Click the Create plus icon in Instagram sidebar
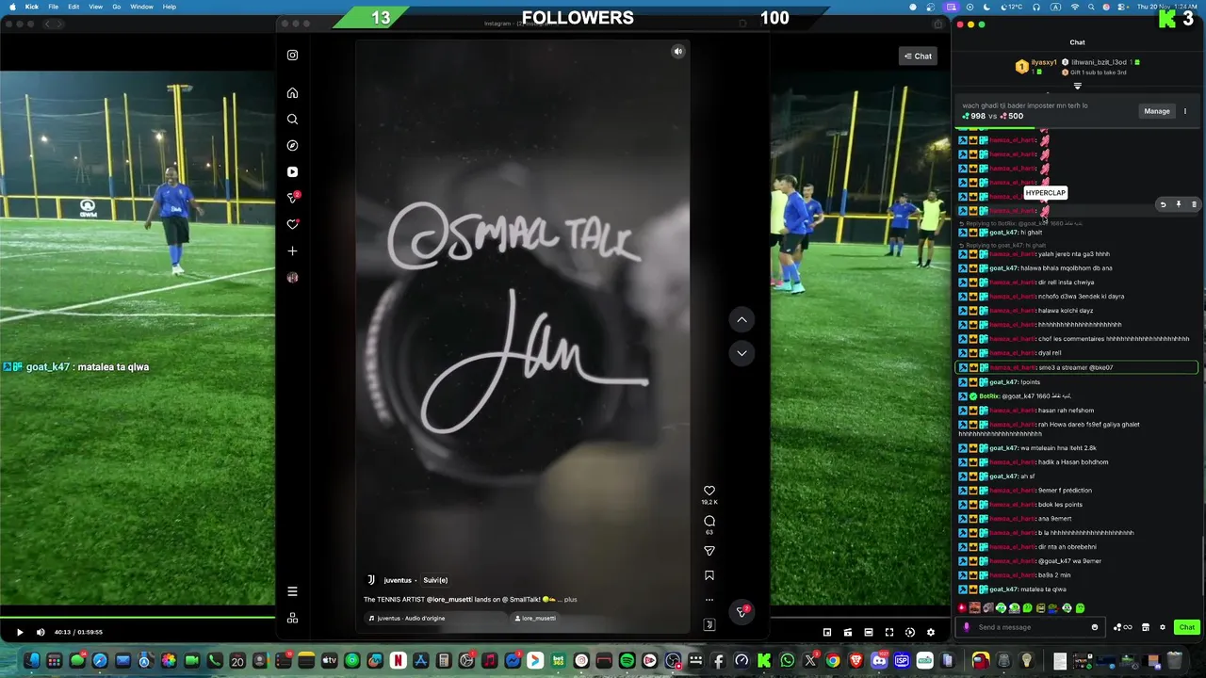 click(x=292, y=251)
